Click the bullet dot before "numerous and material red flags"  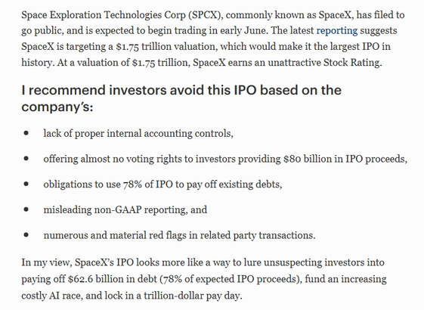pyautogui.click(x=26, y=234)
